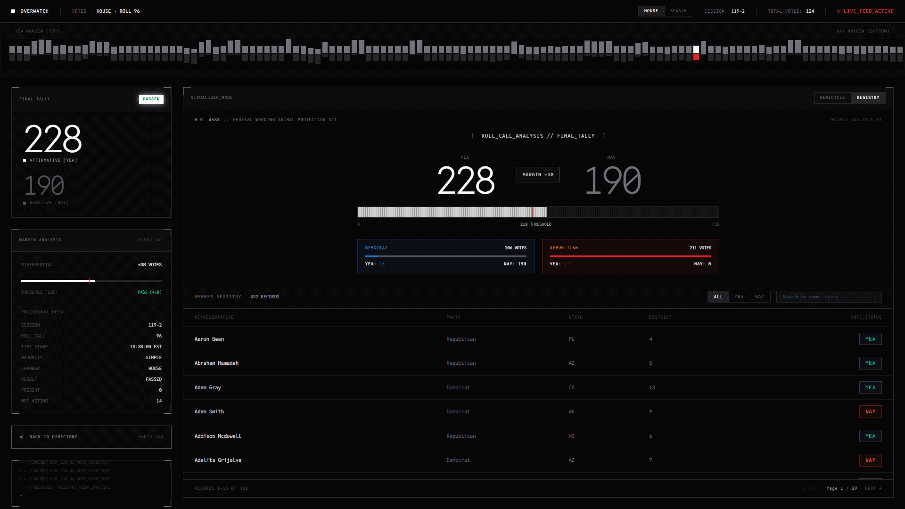Switch chamber toggle to SENATE

[678, 11]
